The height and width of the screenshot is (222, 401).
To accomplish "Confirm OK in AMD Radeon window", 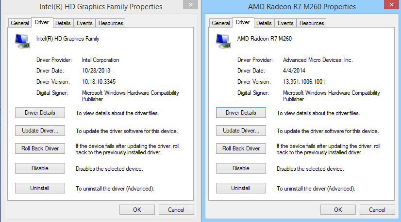I will (338, 210).
